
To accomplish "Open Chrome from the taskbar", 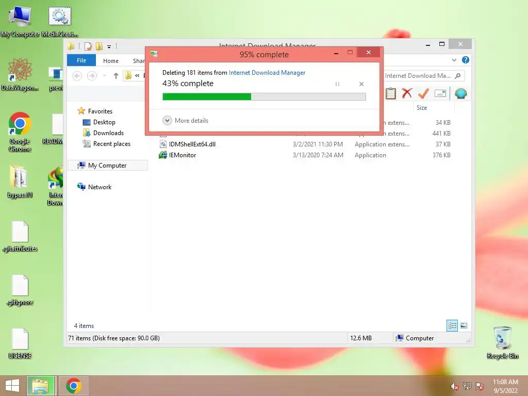I will 73,386.
